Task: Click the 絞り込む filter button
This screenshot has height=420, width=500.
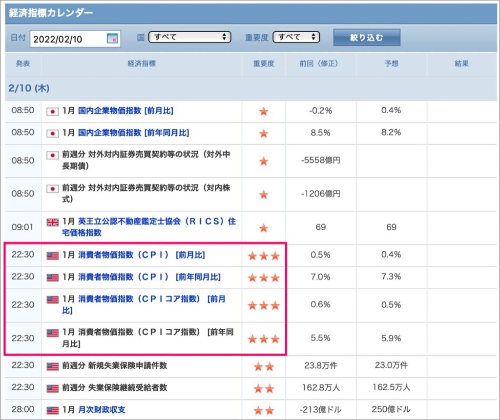Action: [x=367, y=38]
